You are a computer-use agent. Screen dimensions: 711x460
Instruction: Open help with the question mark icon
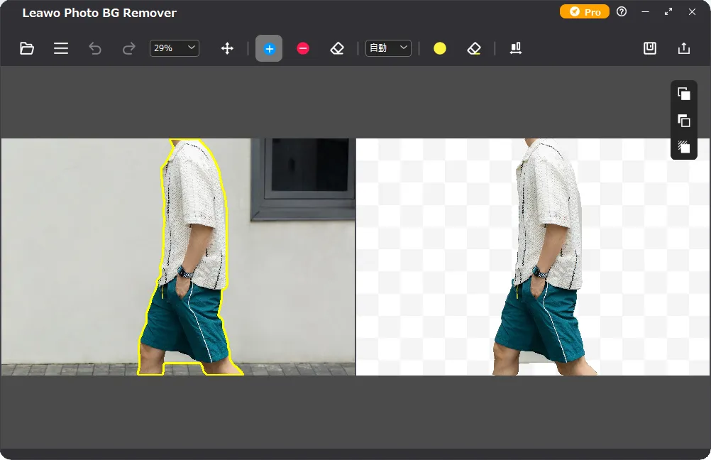[x=622, y=12]
